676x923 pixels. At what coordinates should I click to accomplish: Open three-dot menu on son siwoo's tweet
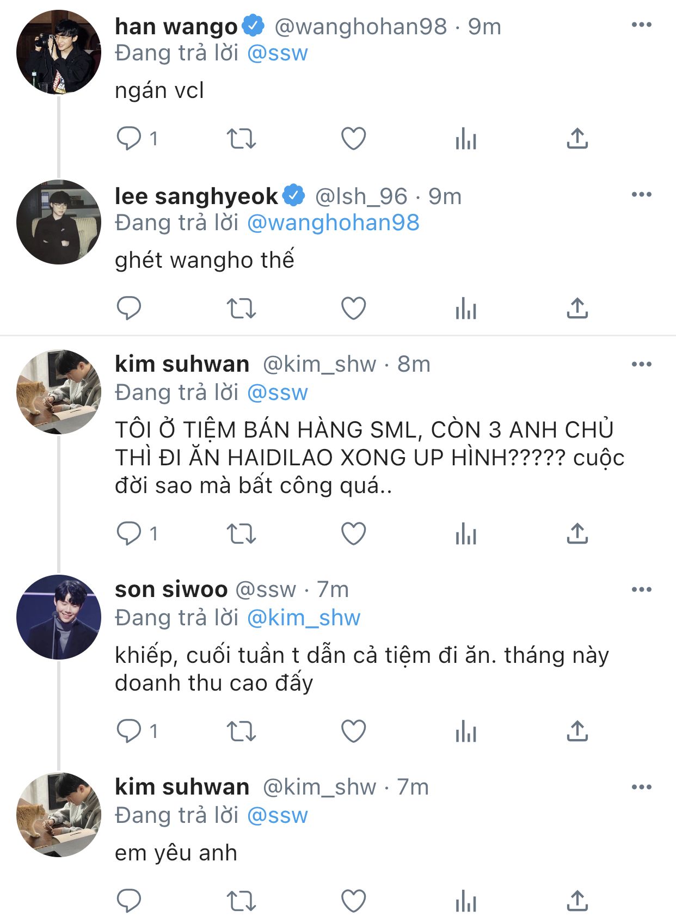tap(642, 590)
